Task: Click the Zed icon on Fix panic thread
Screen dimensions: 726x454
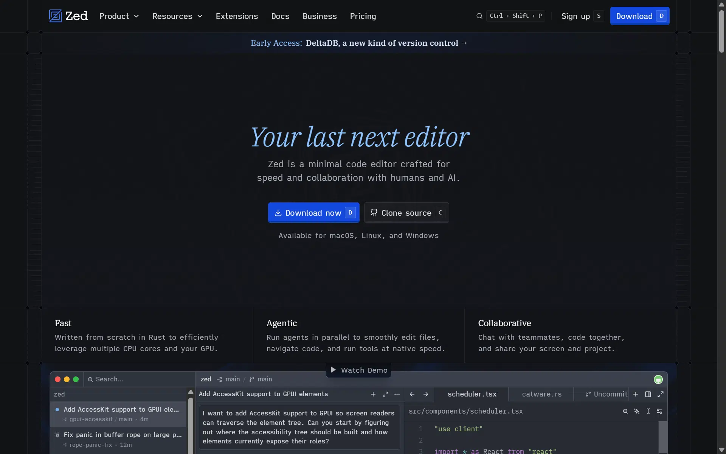Action: coord(57,435)
